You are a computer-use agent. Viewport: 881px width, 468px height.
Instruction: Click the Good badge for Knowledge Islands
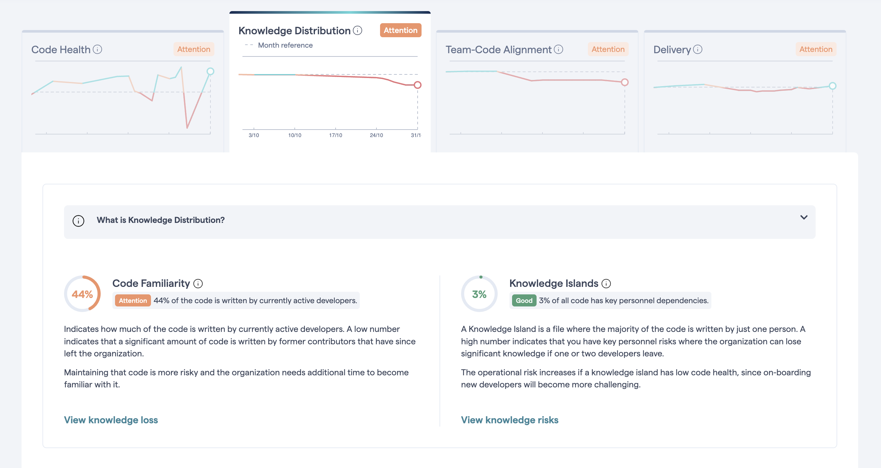click(524, 301)
